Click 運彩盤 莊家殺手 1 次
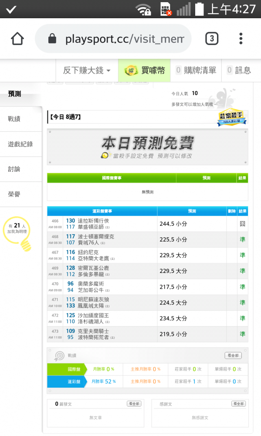The width and height of the screenshot is (261, 436). (x=188, y=381)
